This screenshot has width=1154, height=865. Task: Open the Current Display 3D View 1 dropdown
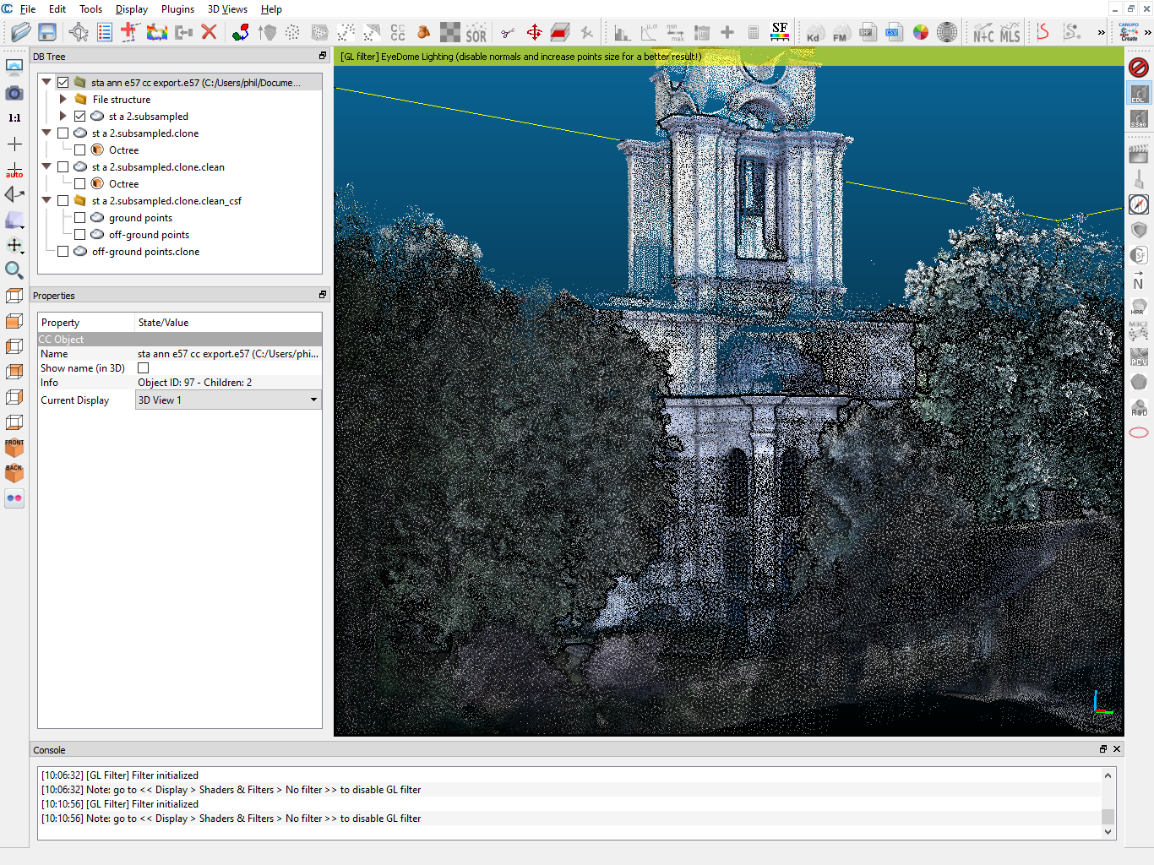[x=228, y=400]
